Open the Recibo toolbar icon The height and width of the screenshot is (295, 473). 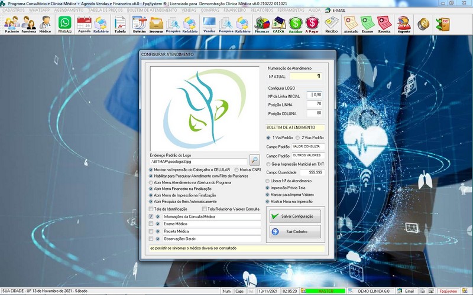click(332, 24)
